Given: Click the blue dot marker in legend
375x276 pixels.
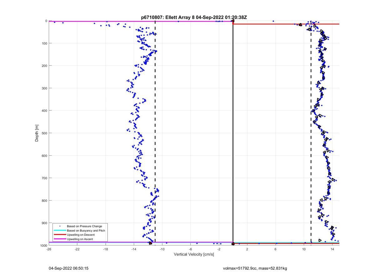Looking at the screenshot, I should coord(60,226).
